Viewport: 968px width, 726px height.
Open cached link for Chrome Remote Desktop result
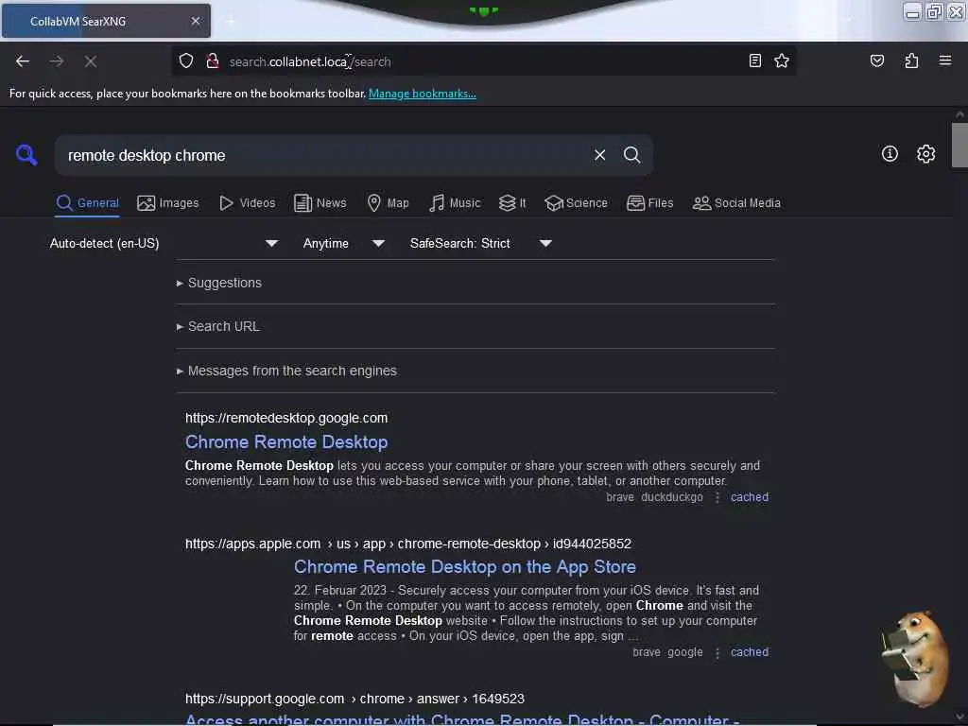point(750,497)
